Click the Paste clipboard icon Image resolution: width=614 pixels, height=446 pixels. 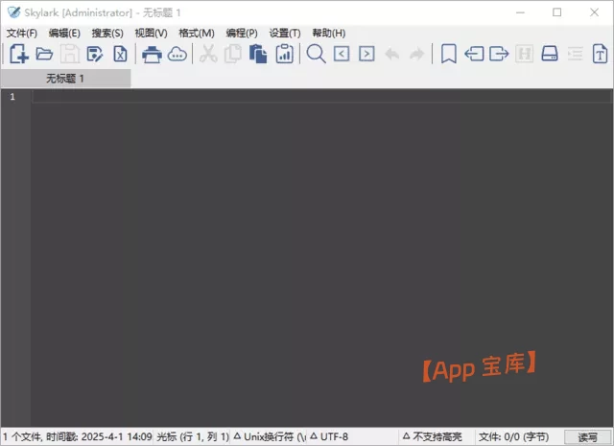(258, 55)
